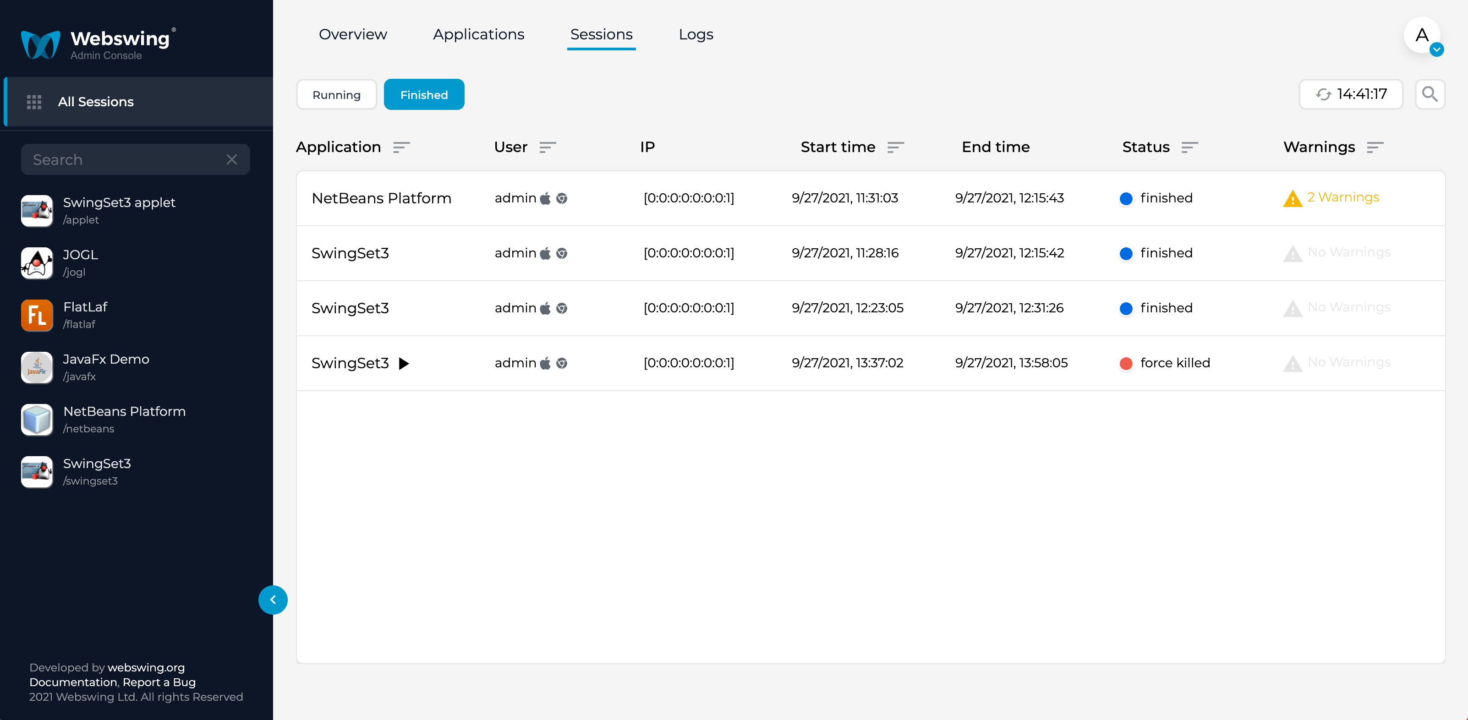Image resolution: width=1468 pixels, height=720 pixels.
Task: Collapse the sidebar with the chevron button
Action: (x=273, y=600)
